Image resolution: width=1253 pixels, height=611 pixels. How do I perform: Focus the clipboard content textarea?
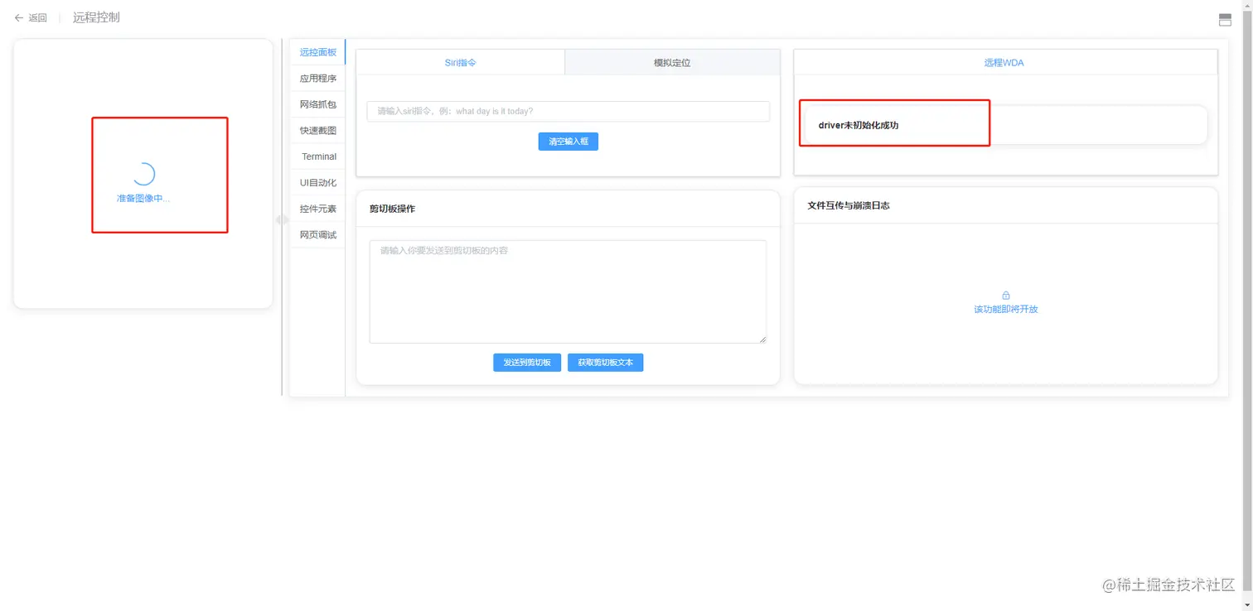coord(568,291)
